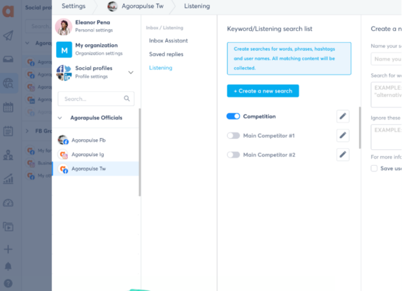
Task: Edit Main Competitor #1 with pencil icon
Action: coord(343,136)
